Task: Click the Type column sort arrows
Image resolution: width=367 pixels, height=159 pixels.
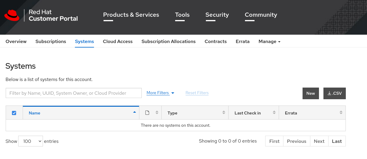Action: tap(223, 113)
